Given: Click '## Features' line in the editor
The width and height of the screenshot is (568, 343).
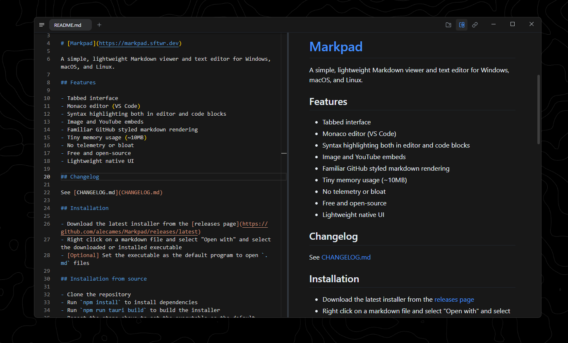Looking at the screenshot, I should [x=78, y=82].
